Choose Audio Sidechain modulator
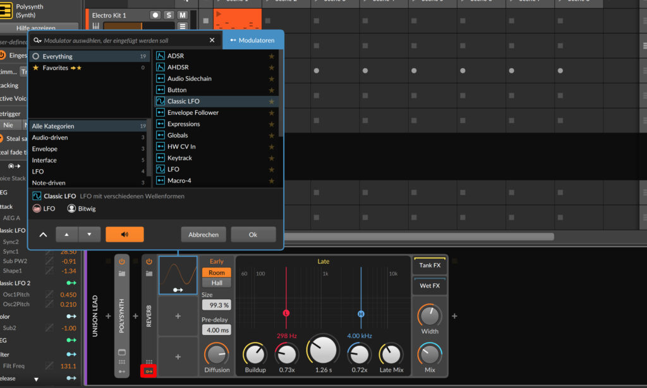Image resolution: width=647 pixels, height=388 pixels. pyautogui.click(x=216, y=79)
